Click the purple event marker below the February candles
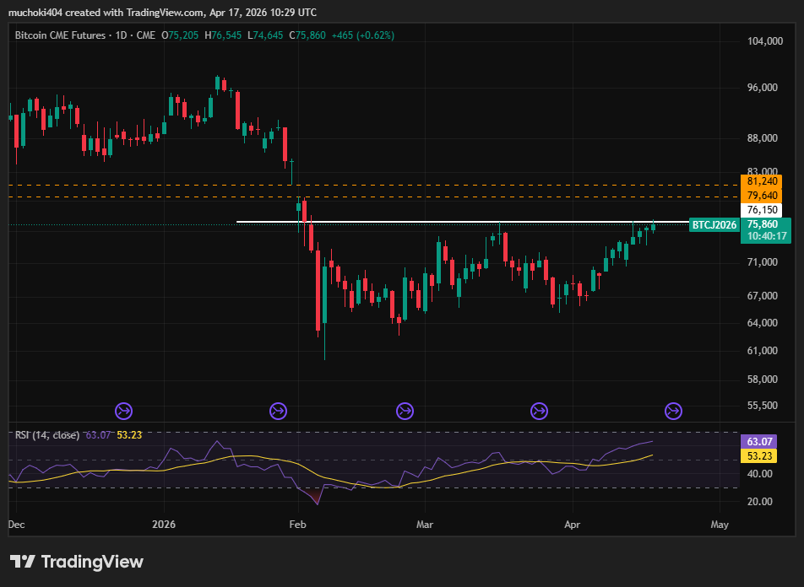This screenshot has height=587, width=804. click(279, 411)
